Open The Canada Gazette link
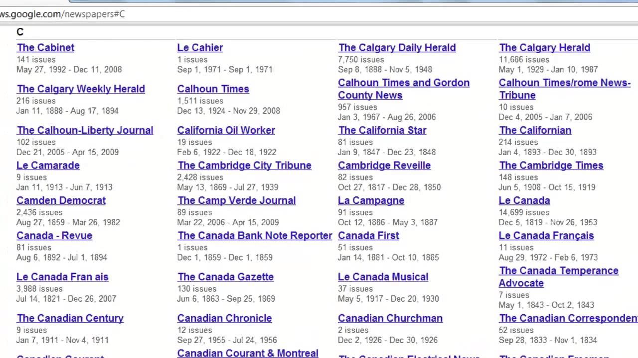The height and width of the screenshot is (358, 638). [x=225, y=277]
